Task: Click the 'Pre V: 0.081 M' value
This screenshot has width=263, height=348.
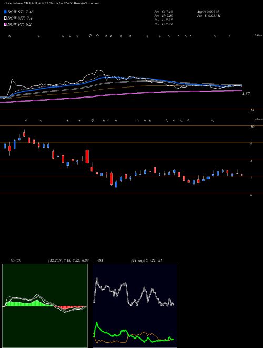Action: click(208, 16)
